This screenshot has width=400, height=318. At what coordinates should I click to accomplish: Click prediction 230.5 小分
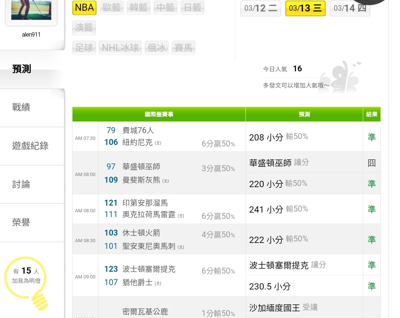pyautogui.click(x=270, y=287)
